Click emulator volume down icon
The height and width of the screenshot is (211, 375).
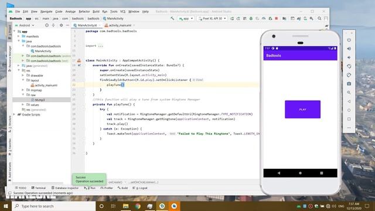click(x=349, y=57)
